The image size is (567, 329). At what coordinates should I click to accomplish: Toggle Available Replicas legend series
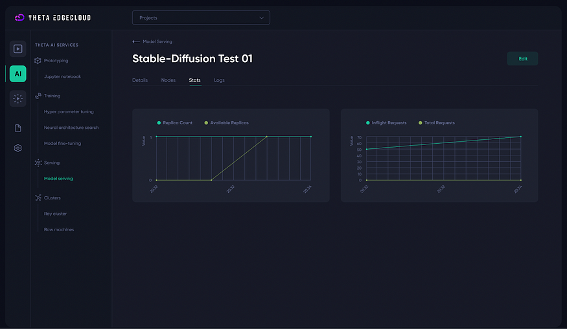226,123
